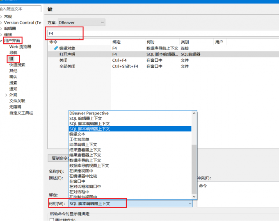Choose DBeaver Perspective in the dropdown list
The width and height of the screenshot is (279, 221).
130,113
